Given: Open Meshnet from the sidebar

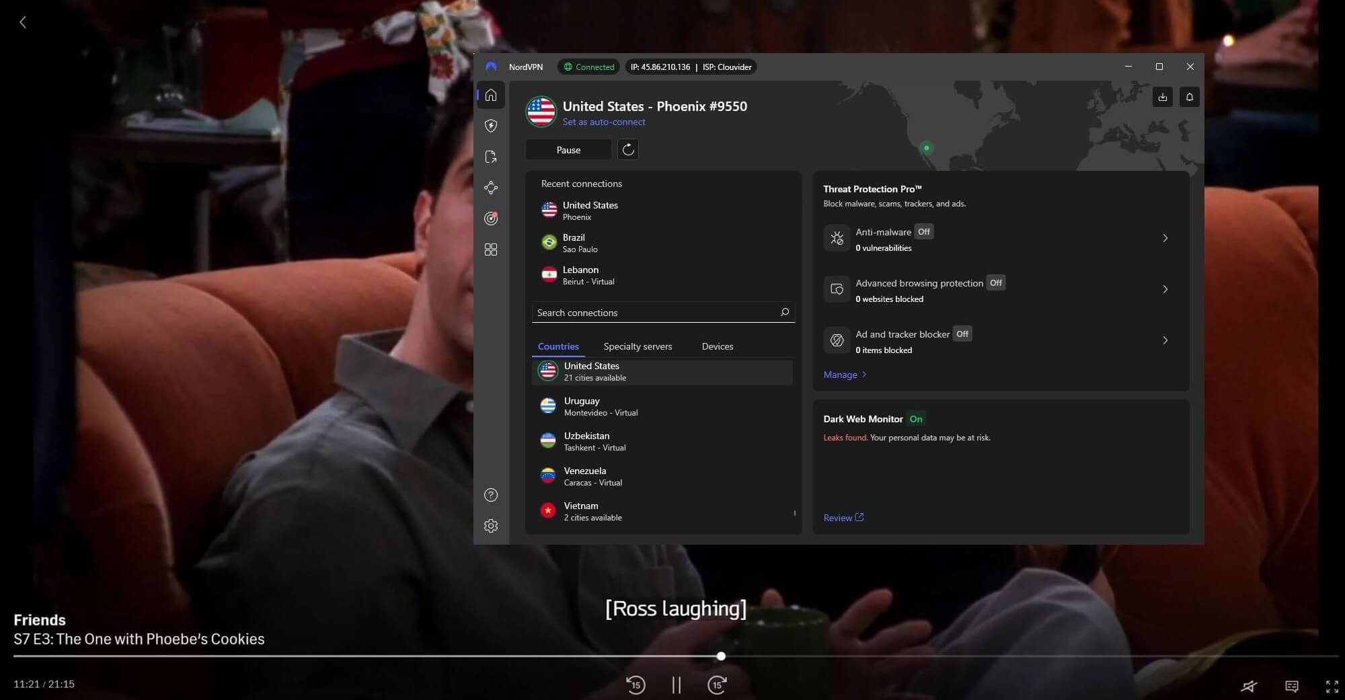Looking at the screenshot, I should click(491, 188).
